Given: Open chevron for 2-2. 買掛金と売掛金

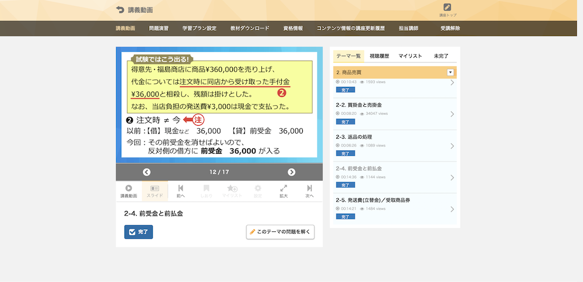Looking at the screenshot, I should coord(452,114).
